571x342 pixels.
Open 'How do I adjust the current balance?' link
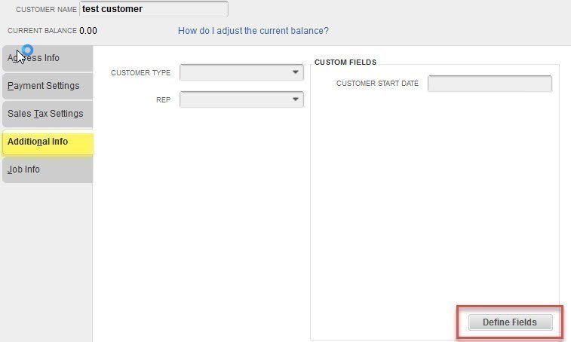[x=253, y=31]
